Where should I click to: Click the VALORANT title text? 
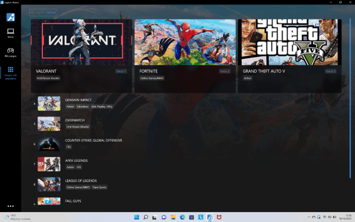tap(46, 71)
